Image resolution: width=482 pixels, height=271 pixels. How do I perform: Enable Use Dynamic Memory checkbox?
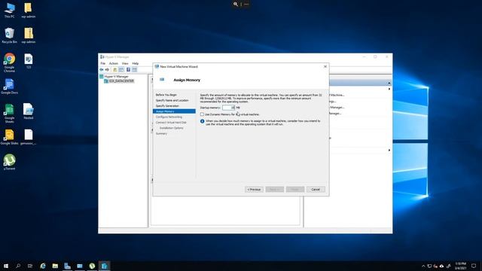click(202, 114)
